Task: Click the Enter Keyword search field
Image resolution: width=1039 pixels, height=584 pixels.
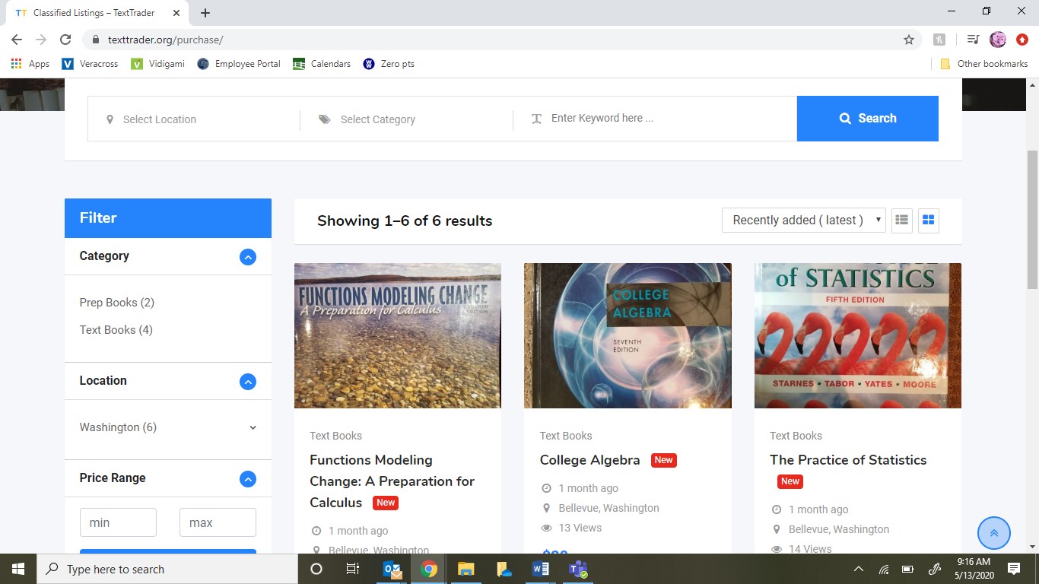Action: (655, 119)
